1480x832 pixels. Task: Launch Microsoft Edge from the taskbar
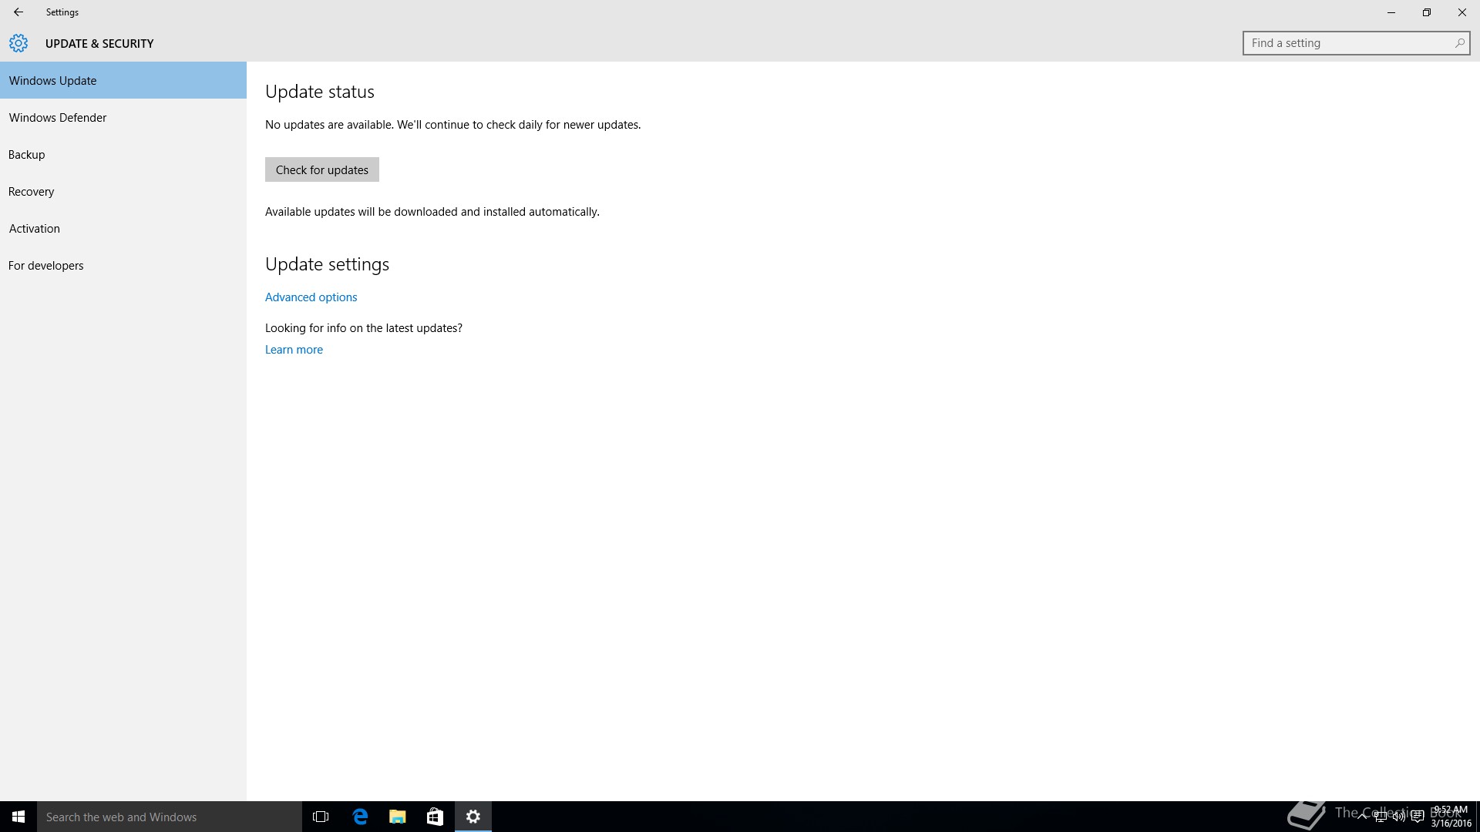pyautogui.click(x=360, y=817)
